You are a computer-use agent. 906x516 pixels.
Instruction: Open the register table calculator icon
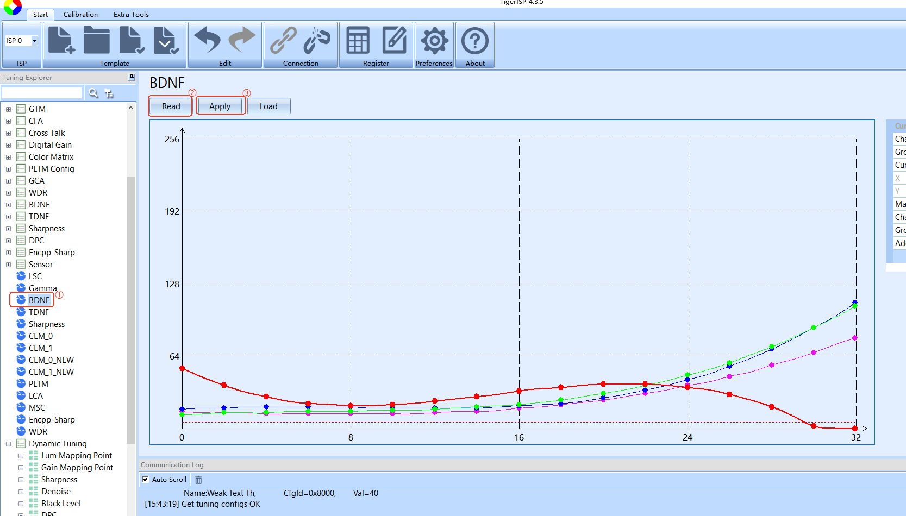pos(358,41)
